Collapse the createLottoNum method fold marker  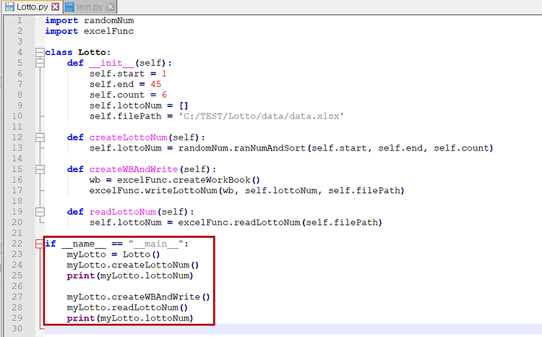[40, 137]
